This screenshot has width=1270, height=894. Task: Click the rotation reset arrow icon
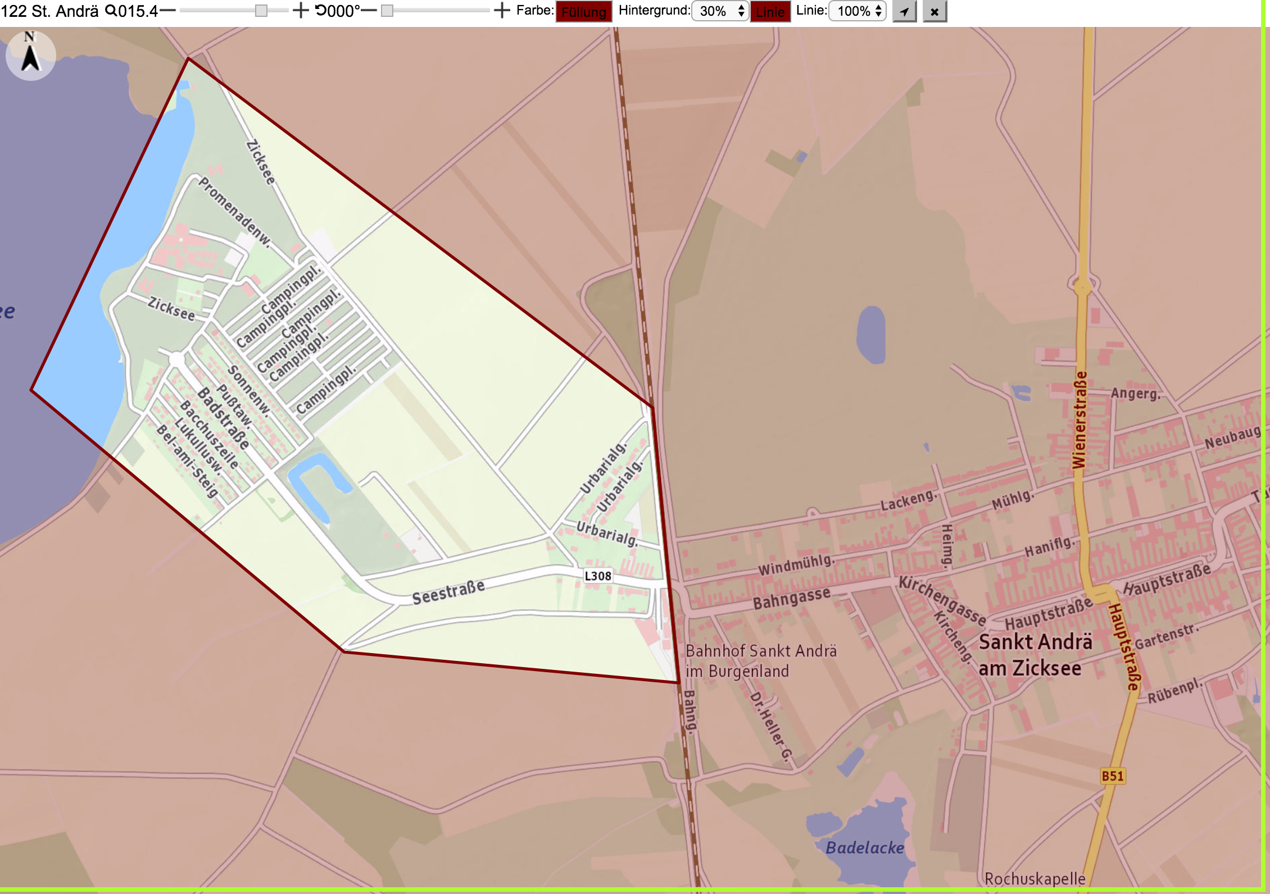click(x=320, y=11)
